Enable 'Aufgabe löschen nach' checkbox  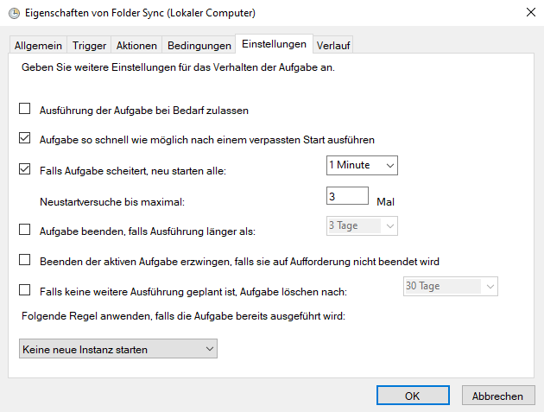point(25,291)
